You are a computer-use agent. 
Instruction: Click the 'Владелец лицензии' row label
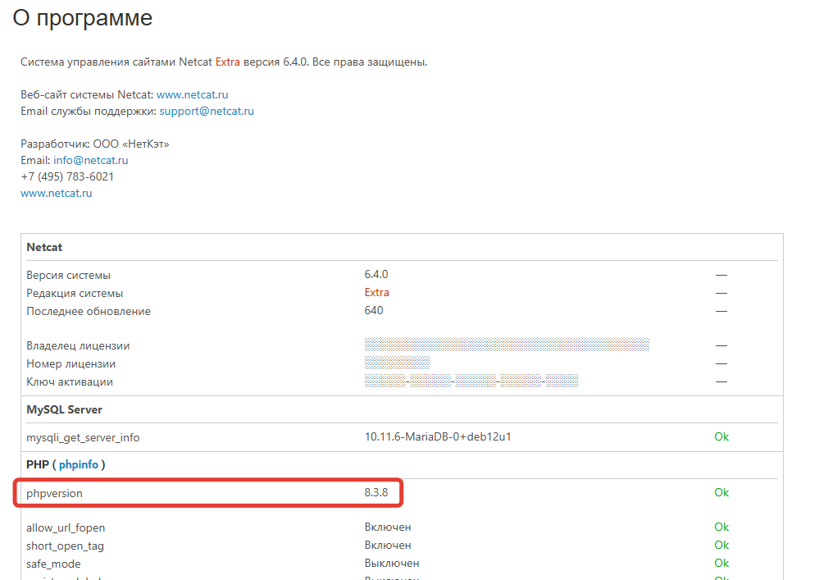click(x=78, y=346)
